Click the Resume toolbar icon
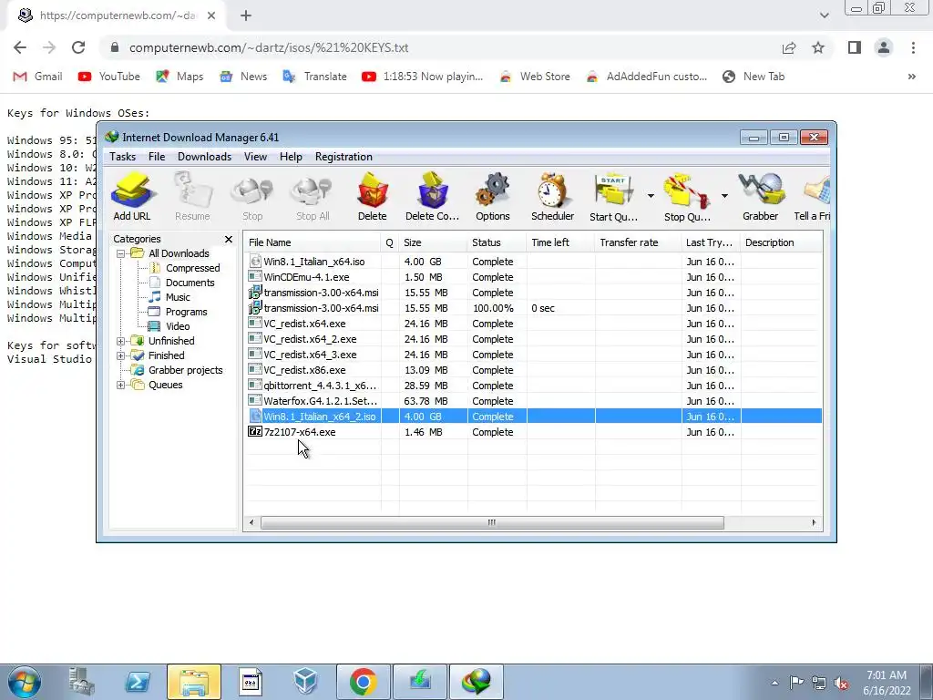 192,197
